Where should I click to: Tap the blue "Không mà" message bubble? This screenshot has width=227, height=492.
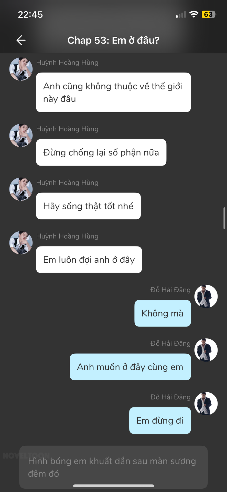(163, 313)
